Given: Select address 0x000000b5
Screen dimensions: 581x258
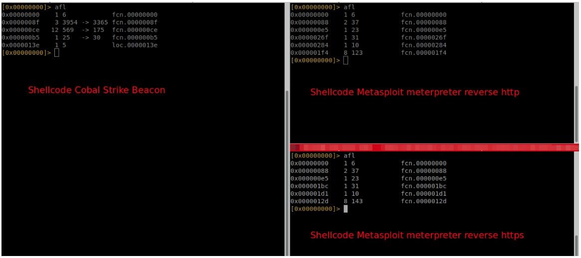Looking at the screenshot, I should [20, 38].
